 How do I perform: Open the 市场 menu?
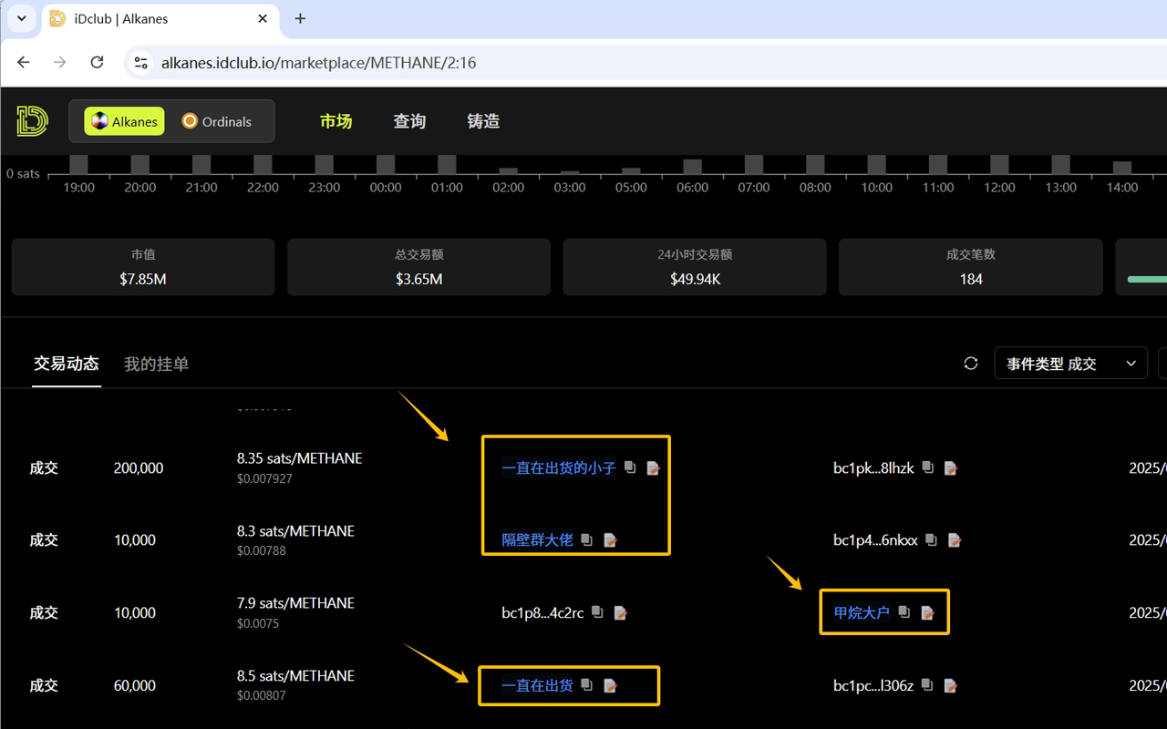[336, 121]
